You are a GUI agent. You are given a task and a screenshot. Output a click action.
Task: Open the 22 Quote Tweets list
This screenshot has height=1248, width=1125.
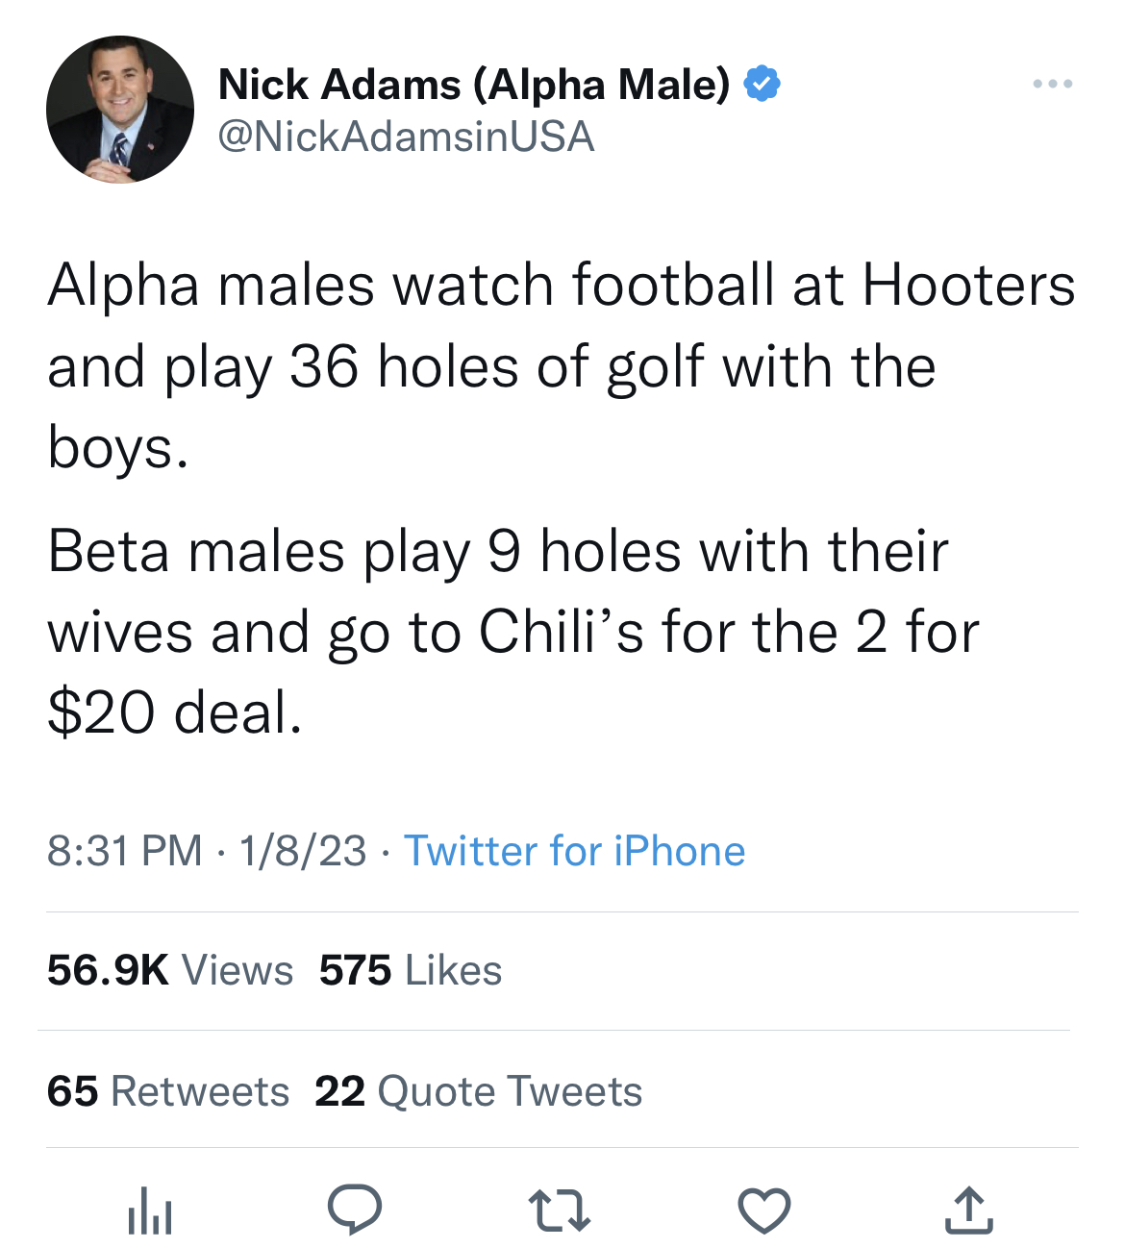coord(478,1091)
